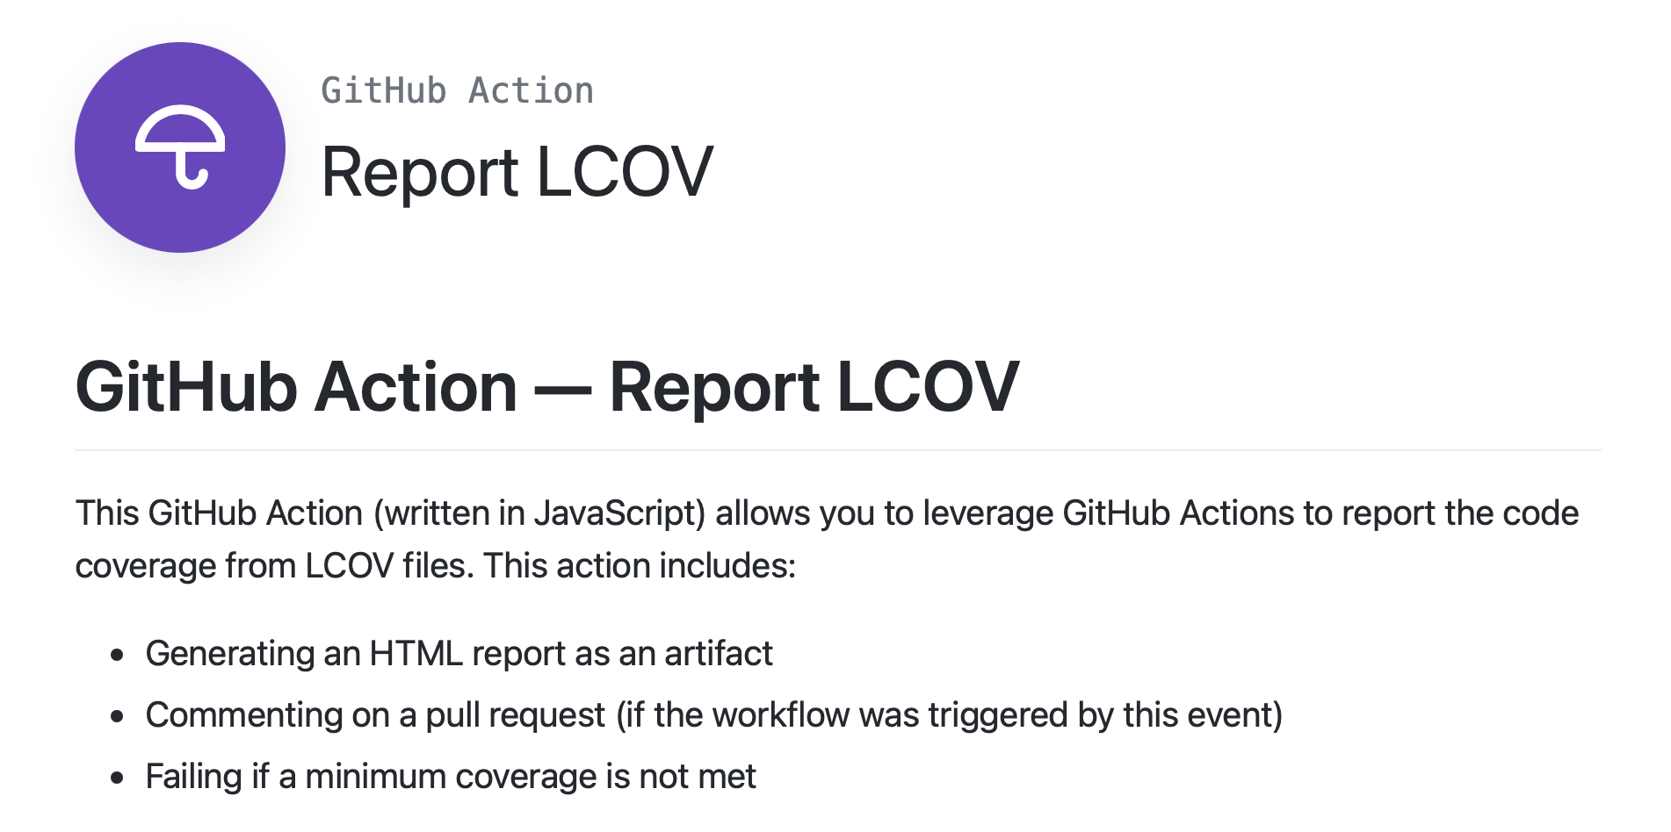The image size is (1671, 832).
Task: Select the 'Commenting on a pull request' item
Action: point(375,715)
